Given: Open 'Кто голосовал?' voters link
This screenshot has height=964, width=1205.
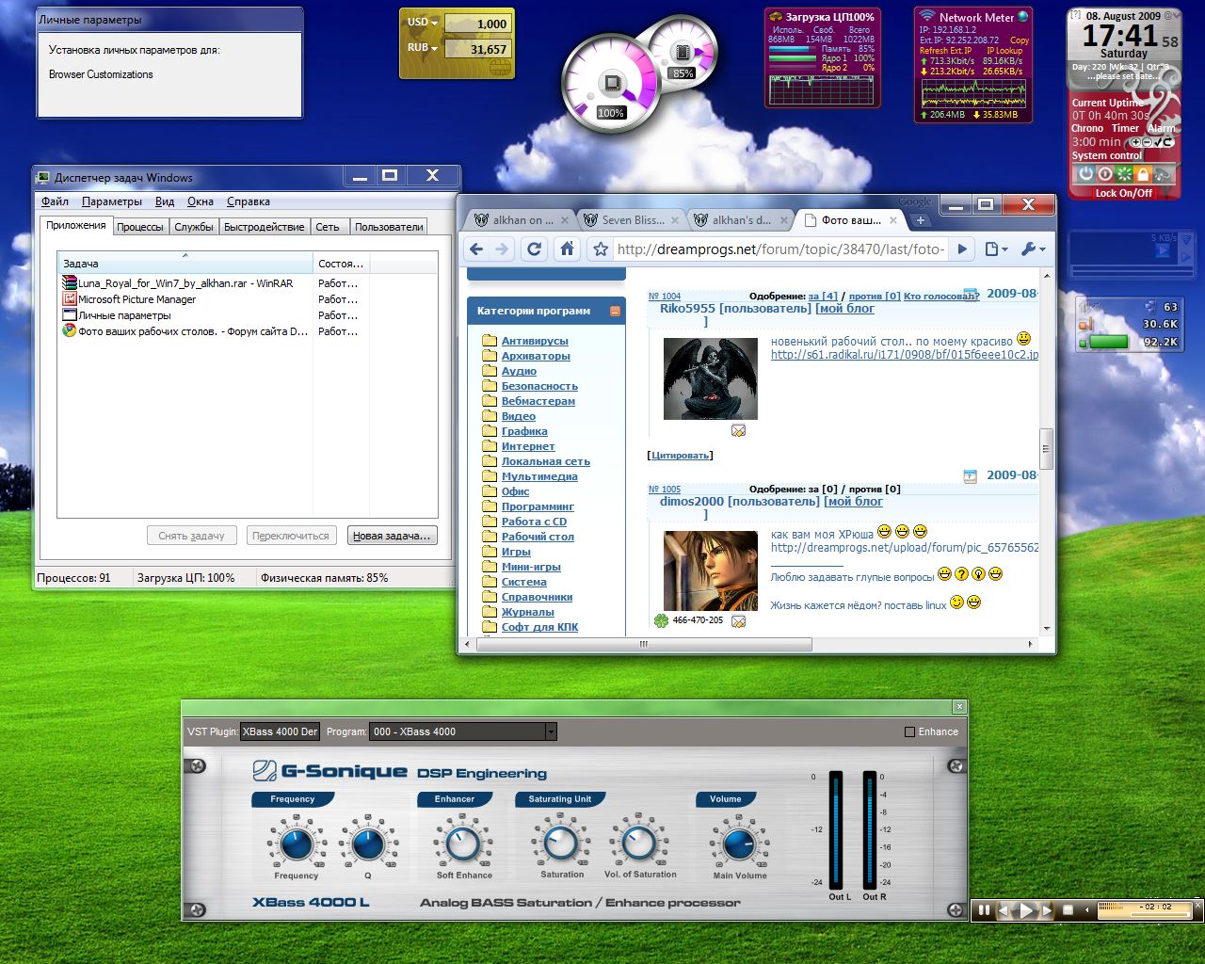Looking at the screenshot, I should tap(941, 296).
